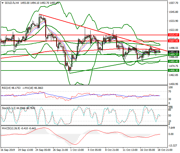180x153 pixels.
Task: Click the RSI scale value 30
Action: coord(170,99)
